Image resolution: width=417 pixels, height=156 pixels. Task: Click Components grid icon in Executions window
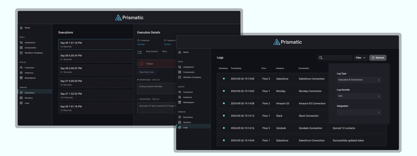pyautogui.click(x=21, y=48)
